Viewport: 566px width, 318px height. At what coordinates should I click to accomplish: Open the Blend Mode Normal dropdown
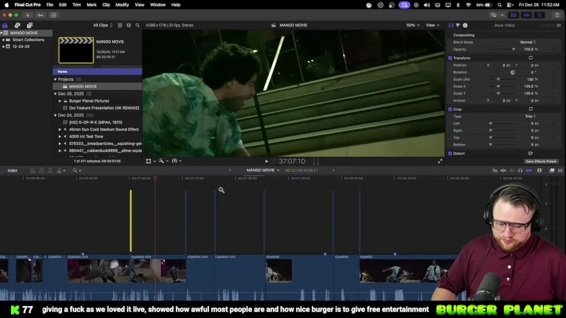528,42
